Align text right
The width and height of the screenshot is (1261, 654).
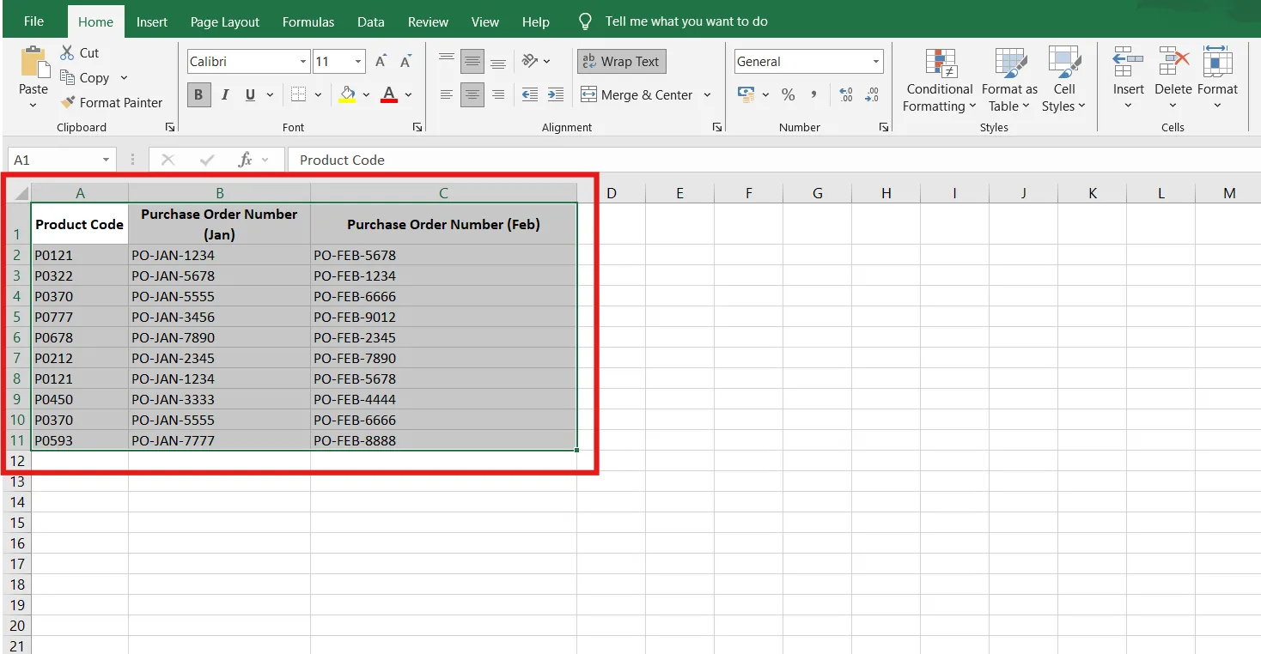[498, 94]
